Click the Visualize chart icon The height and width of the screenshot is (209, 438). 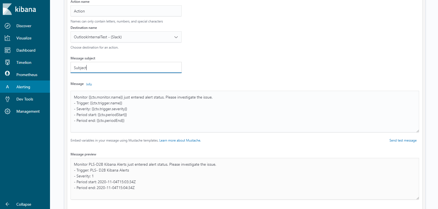7,38
